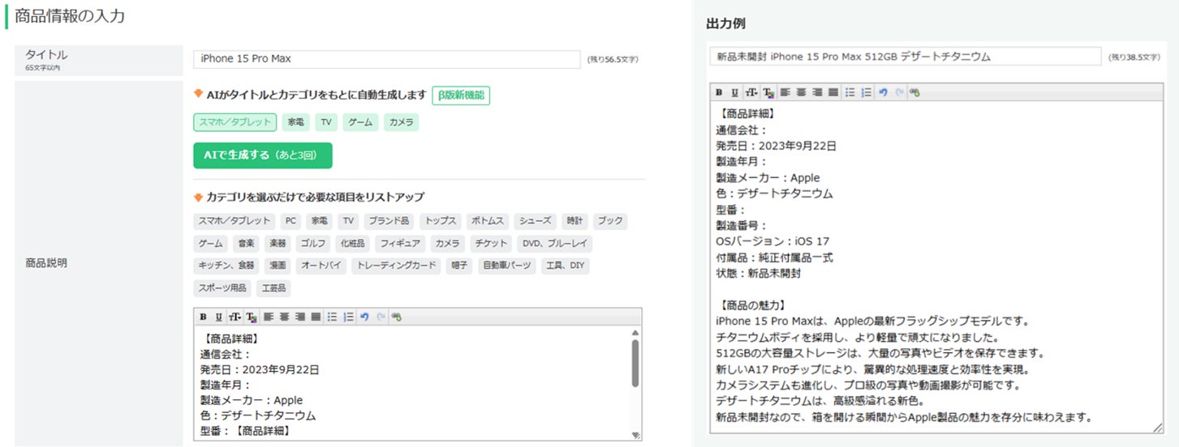Insert numbered list in product description editor
This screenshot has width=1179, height=447.
point(348,317)
